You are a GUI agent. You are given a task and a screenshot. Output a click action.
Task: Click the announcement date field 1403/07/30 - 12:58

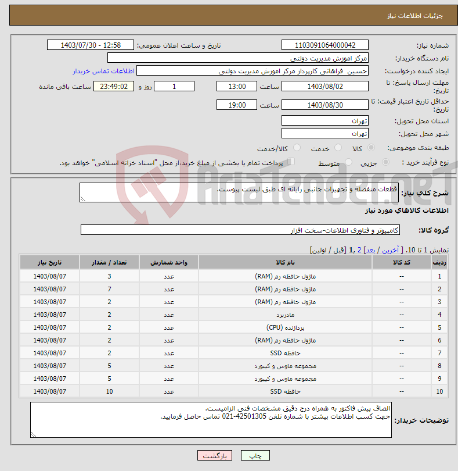pyautogui.click(x=91, y=45)
